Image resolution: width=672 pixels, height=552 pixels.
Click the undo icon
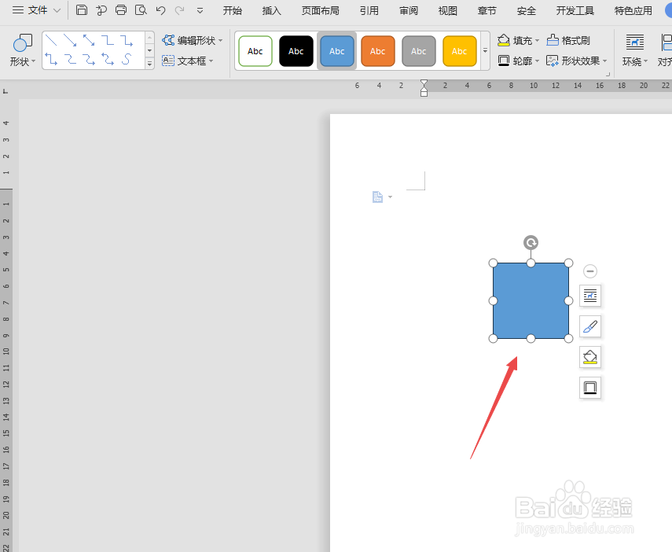pos(160,10)
